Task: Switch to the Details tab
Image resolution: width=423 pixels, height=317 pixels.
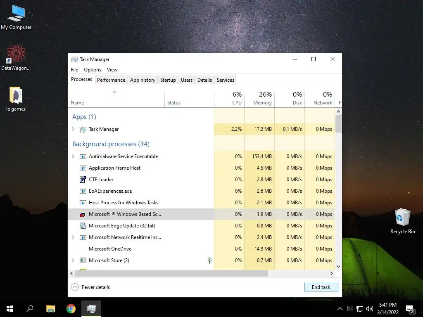Action: tap(205, 80)
